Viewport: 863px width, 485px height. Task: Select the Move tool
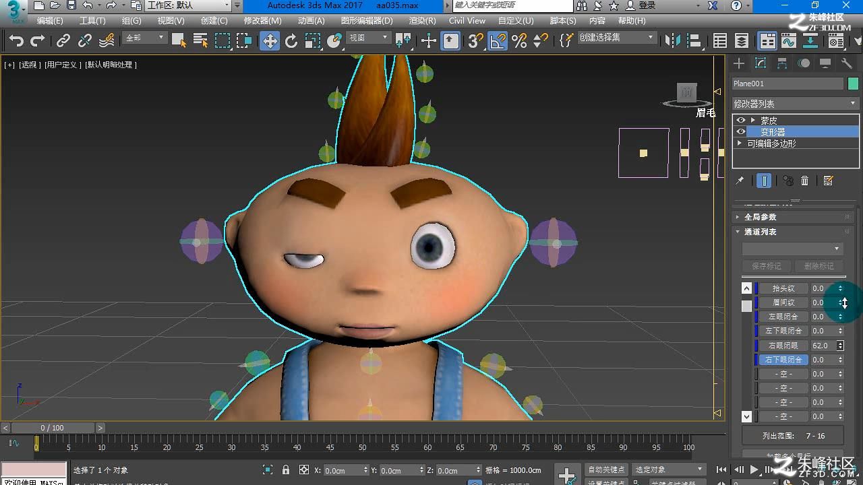tap(270, 41)
